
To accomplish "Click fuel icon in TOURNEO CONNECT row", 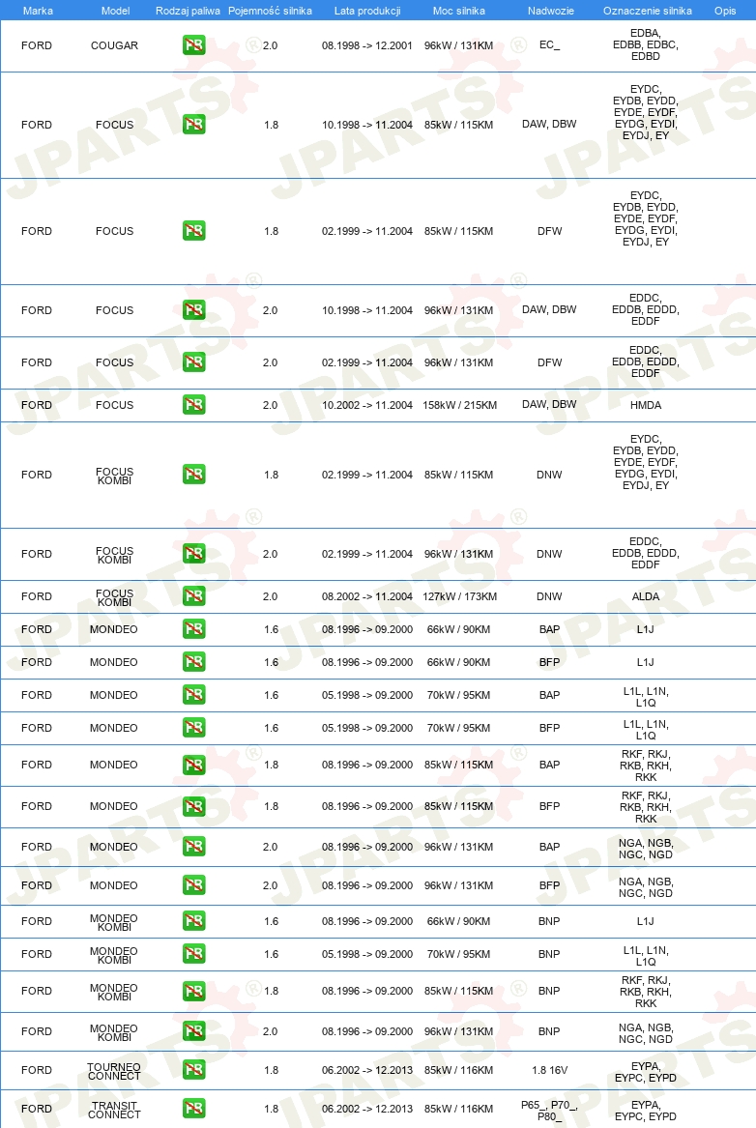I will (x=194, y=1070).
